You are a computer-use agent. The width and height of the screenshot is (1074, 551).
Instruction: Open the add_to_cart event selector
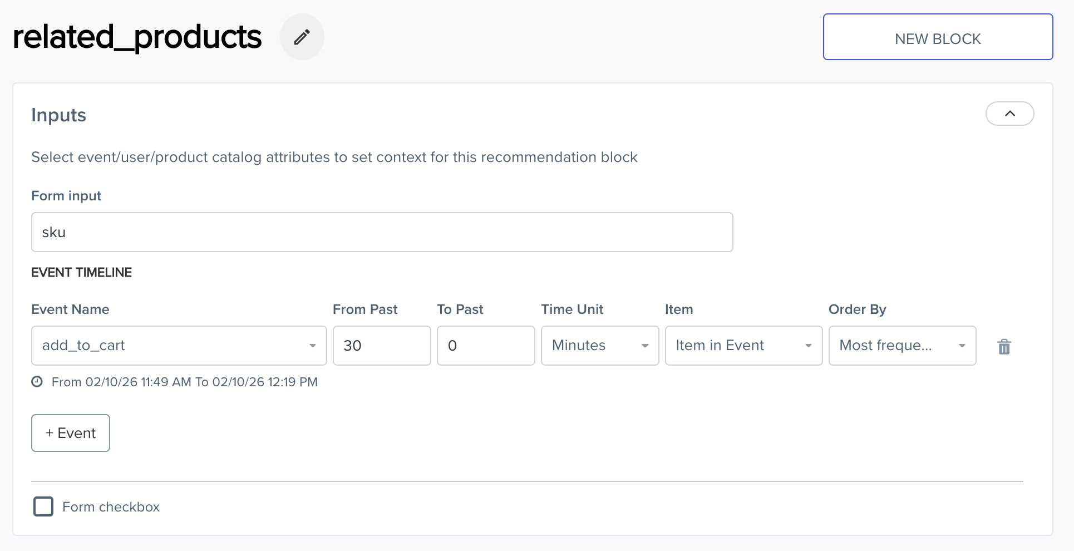pos(167,346)
